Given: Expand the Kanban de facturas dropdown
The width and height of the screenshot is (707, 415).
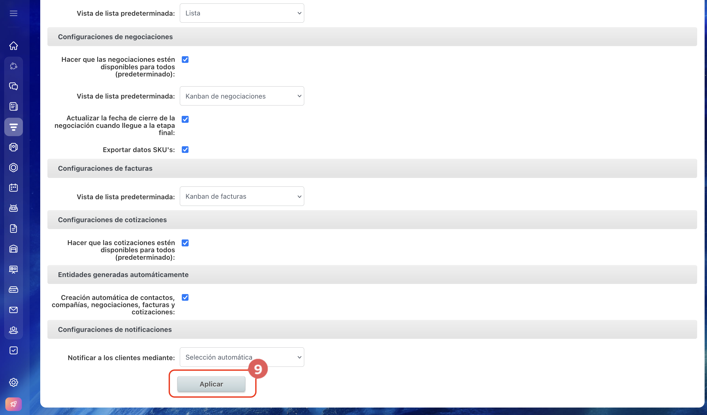Looking at the screenshot, I should (x=242, y=196).
